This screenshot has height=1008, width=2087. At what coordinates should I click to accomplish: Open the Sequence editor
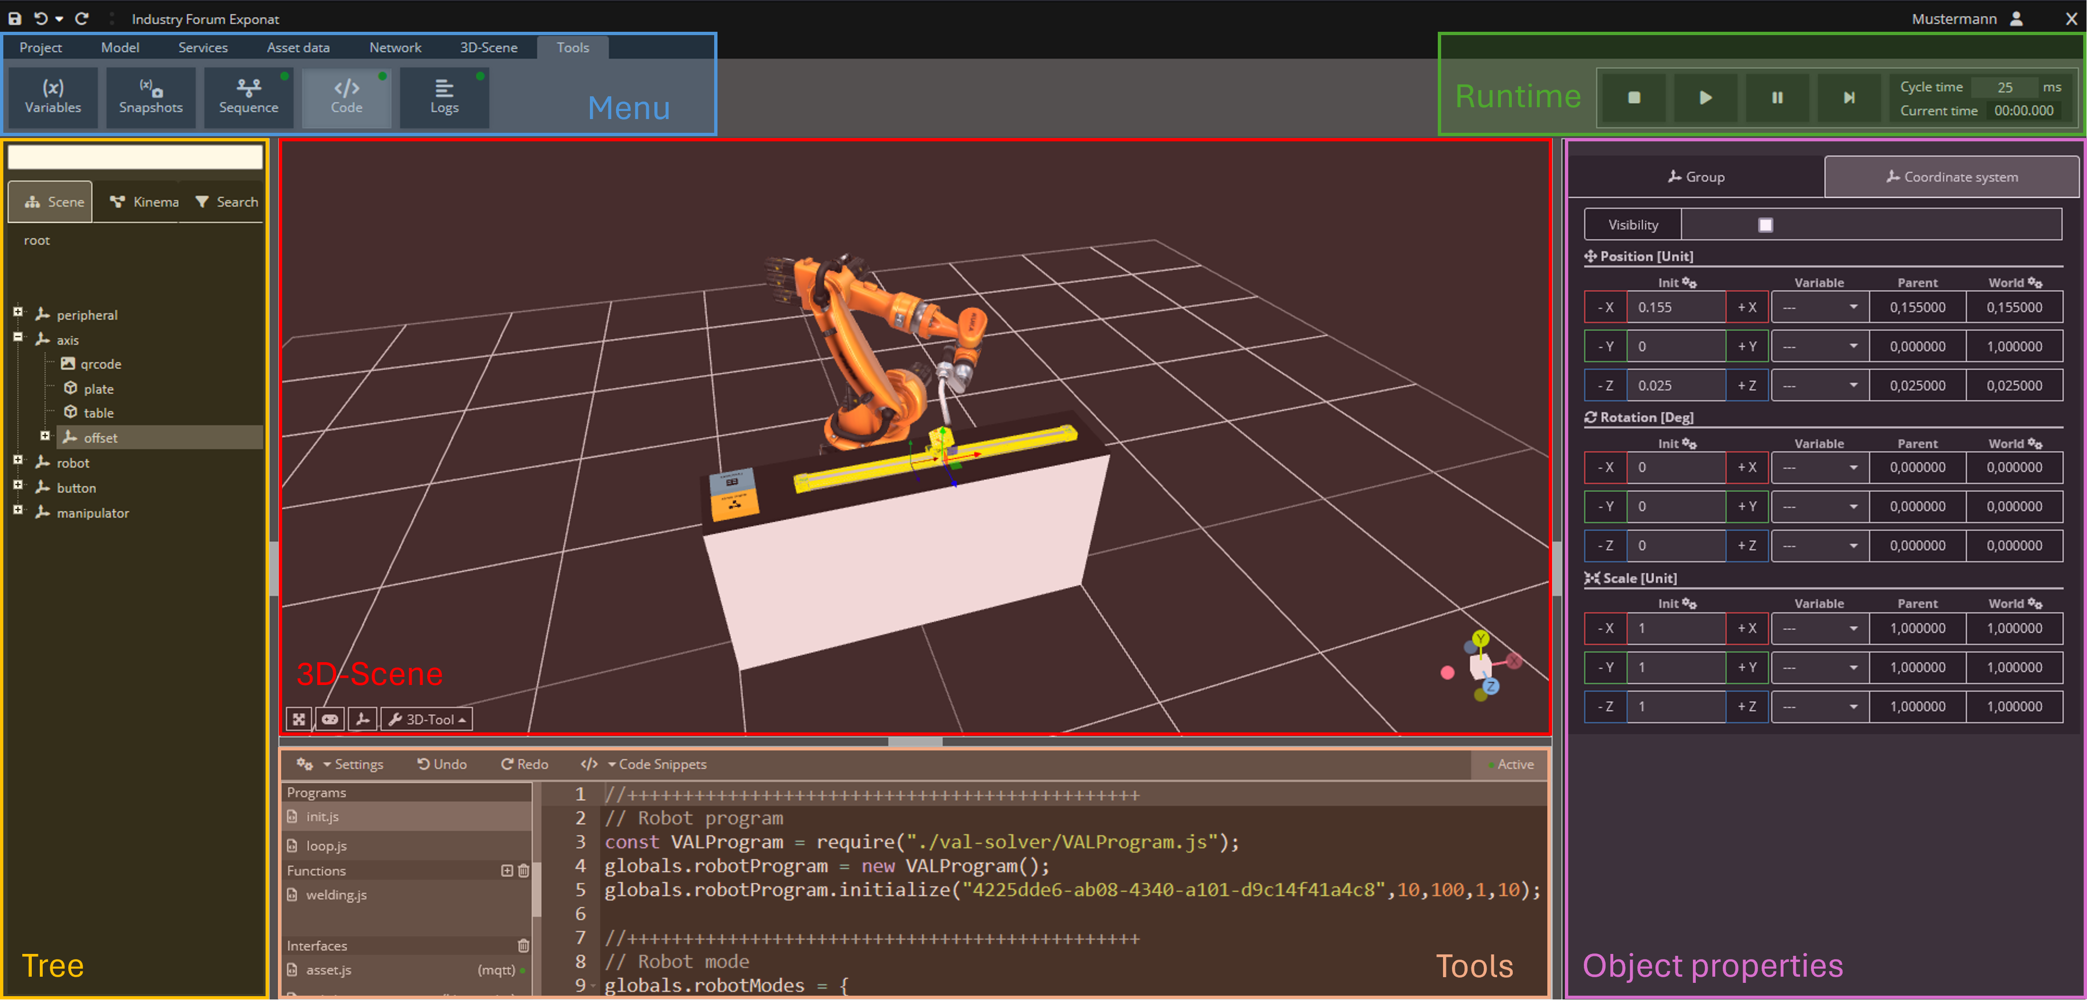pyautogui.click(x=248, y=96)
